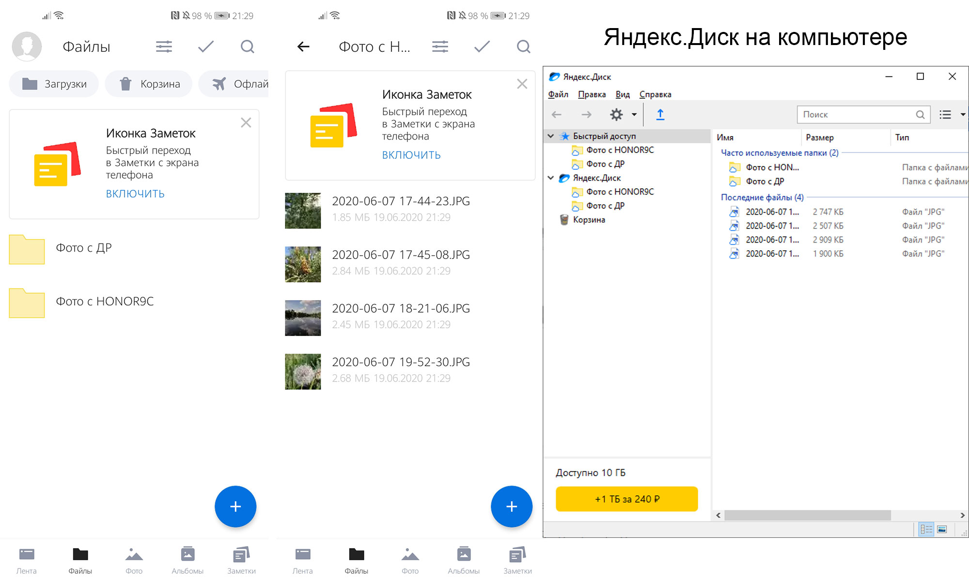Open Файл menu in Яндекс.Диск window

tap(558, 94)
